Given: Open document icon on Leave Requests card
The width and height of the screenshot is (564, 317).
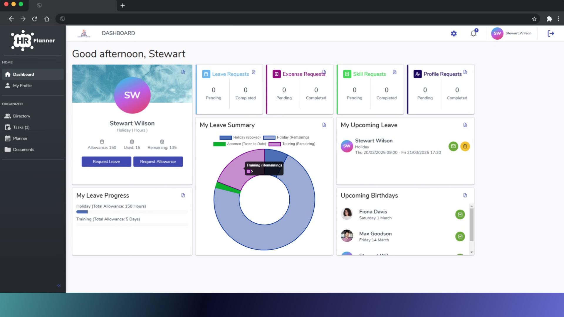Looking at the screenshot, I should 254,72.
